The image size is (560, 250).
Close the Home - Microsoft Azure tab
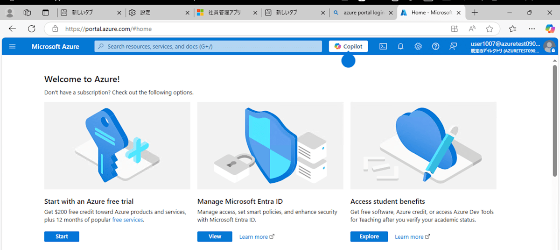pyautogui.click(x=458, y=13)
